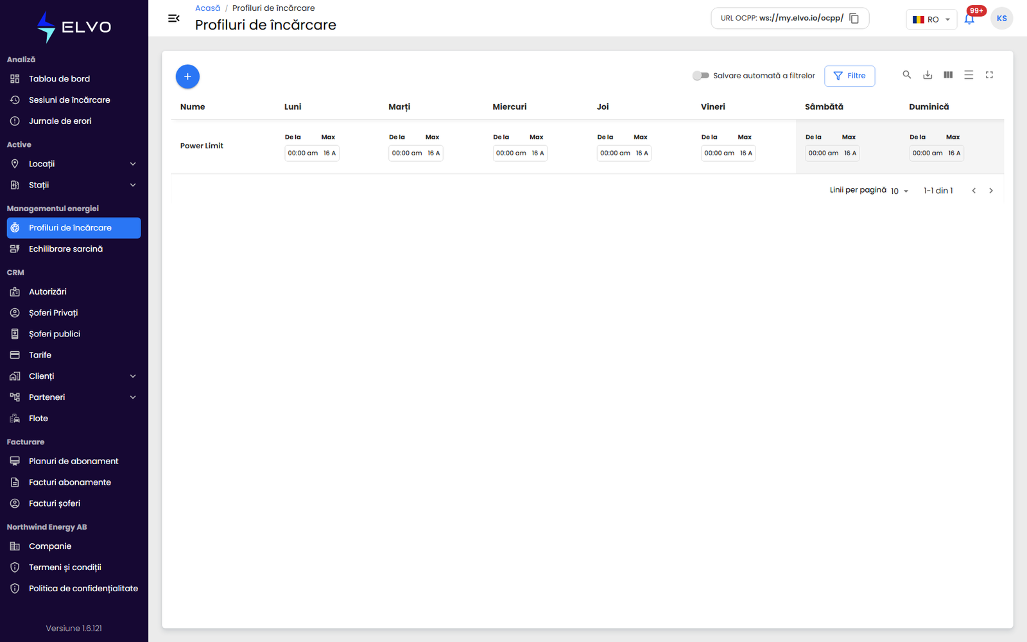This screenshot has width=1027, height=642.
Task: Open the notifications bell
Action: 969,19
